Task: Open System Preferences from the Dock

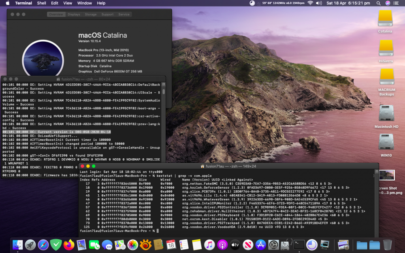Action: point(273,245)
